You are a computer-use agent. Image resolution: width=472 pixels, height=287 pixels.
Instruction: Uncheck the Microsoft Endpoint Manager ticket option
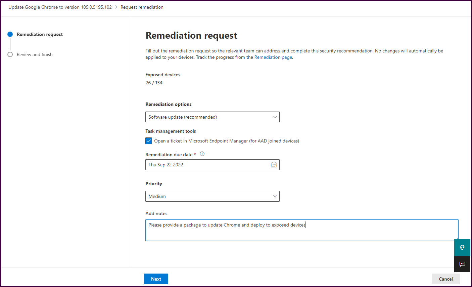click(149, 141)
